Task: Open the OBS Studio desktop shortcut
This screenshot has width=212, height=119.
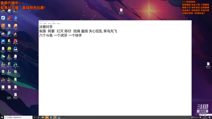Action: [15, 11]
